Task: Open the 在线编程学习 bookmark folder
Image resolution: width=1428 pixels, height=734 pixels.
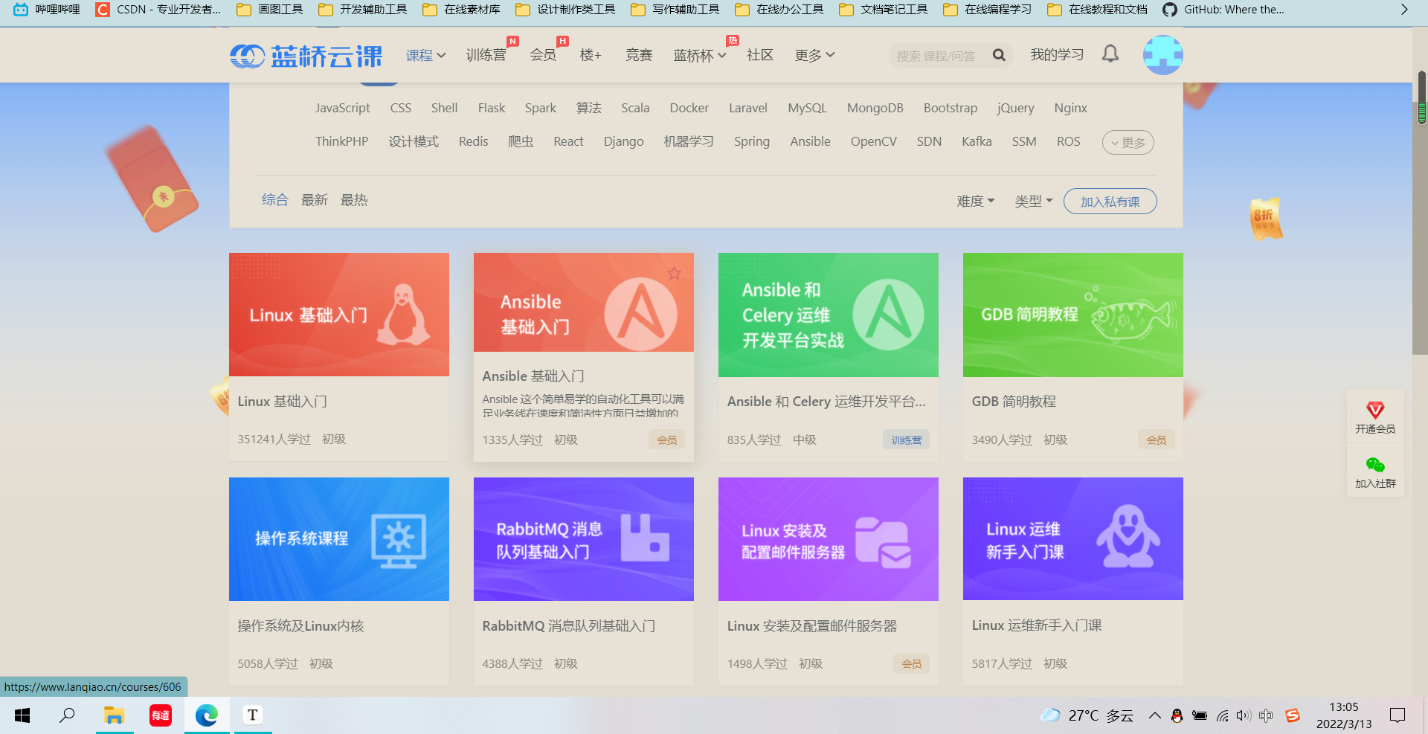Action: (987, 10)
